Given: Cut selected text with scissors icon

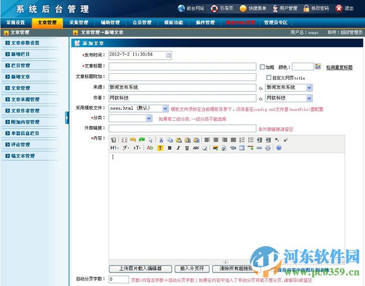Looking at the screenshot, I should click(161, 140).
